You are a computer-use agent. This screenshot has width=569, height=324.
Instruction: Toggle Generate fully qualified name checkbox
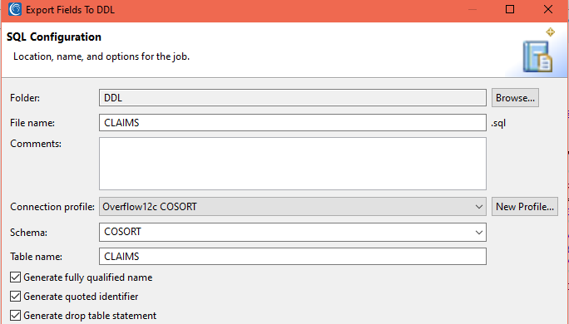click(x=15, y=277)
